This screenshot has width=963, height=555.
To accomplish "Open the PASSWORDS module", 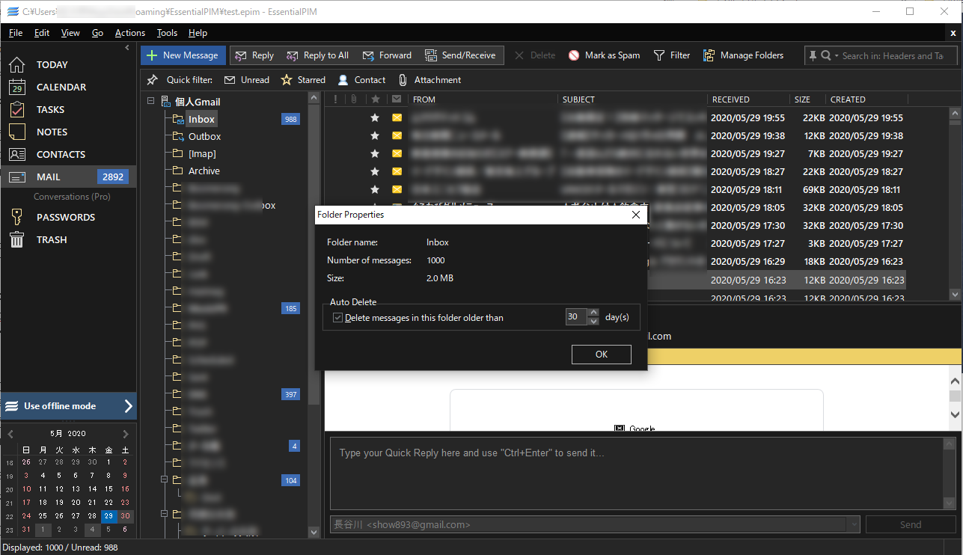I will [x=66, y=217].
